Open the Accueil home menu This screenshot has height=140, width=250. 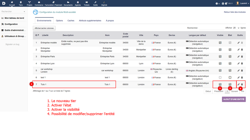(x=12, y=3)
